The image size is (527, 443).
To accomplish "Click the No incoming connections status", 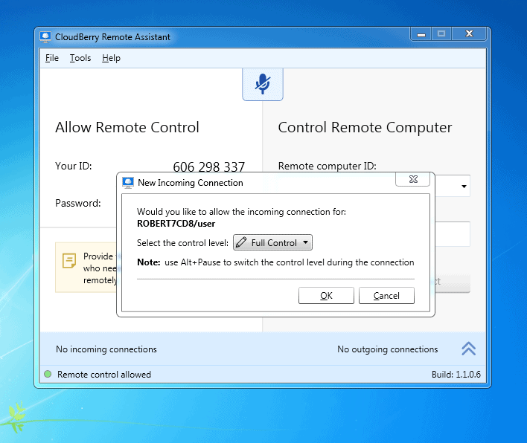I will click(106, 349).
